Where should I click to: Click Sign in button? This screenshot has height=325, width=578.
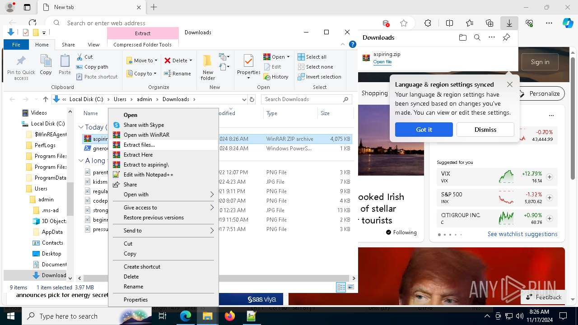point(540,62)
